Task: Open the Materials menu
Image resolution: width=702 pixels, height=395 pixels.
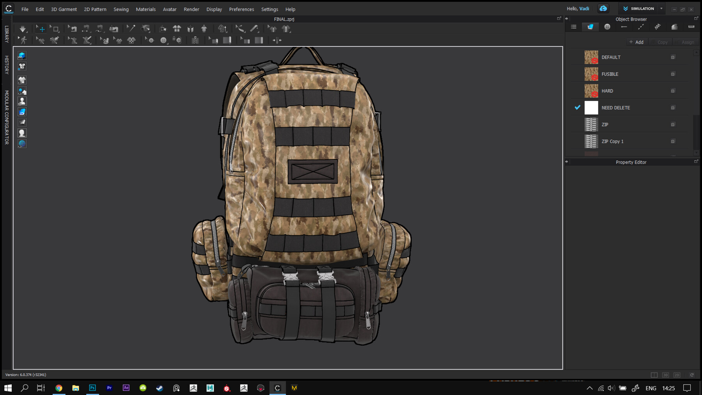Action: [146, 9]
